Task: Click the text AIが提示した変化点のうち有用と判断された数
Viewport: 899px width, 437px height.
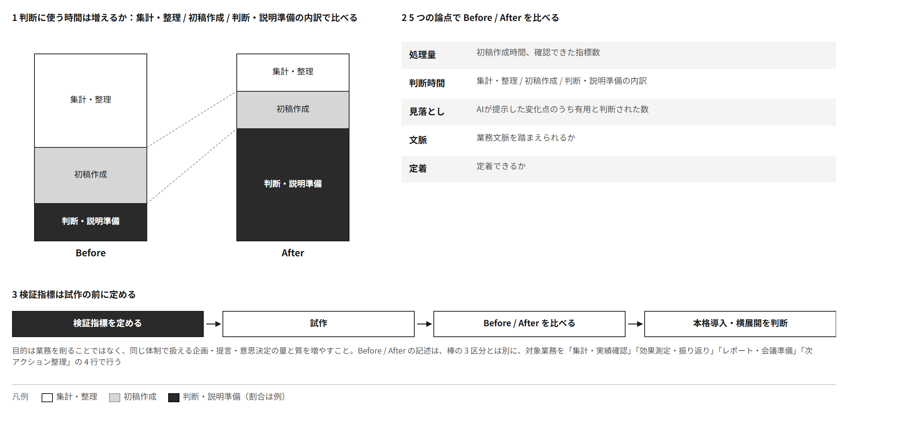Action: pyautogui.click(x=562, y=109)
